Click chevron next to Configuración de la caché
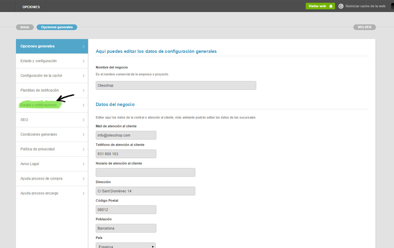 coord(83,76)
